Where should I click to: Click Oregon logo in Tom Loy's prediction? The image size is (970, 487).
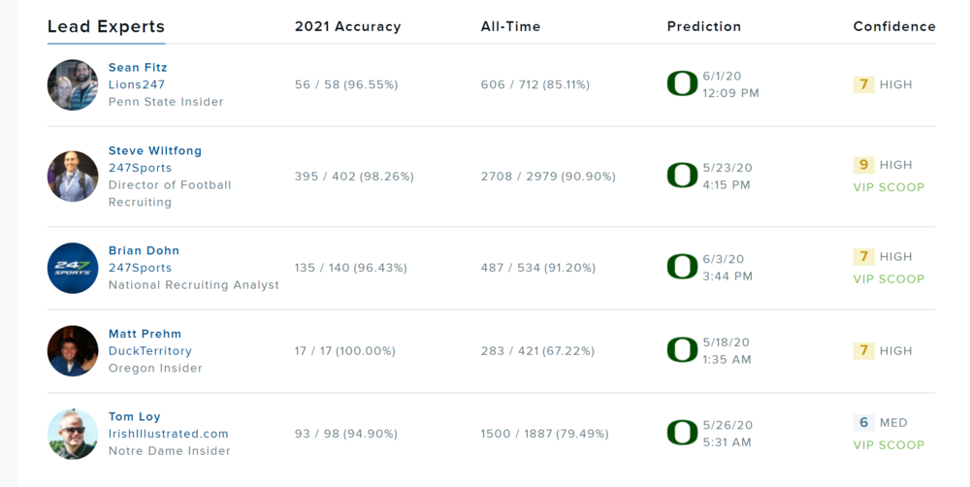(682, 433)
